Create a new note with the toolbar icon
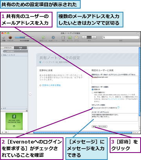 pyautogui.click(x=43, y=38)
